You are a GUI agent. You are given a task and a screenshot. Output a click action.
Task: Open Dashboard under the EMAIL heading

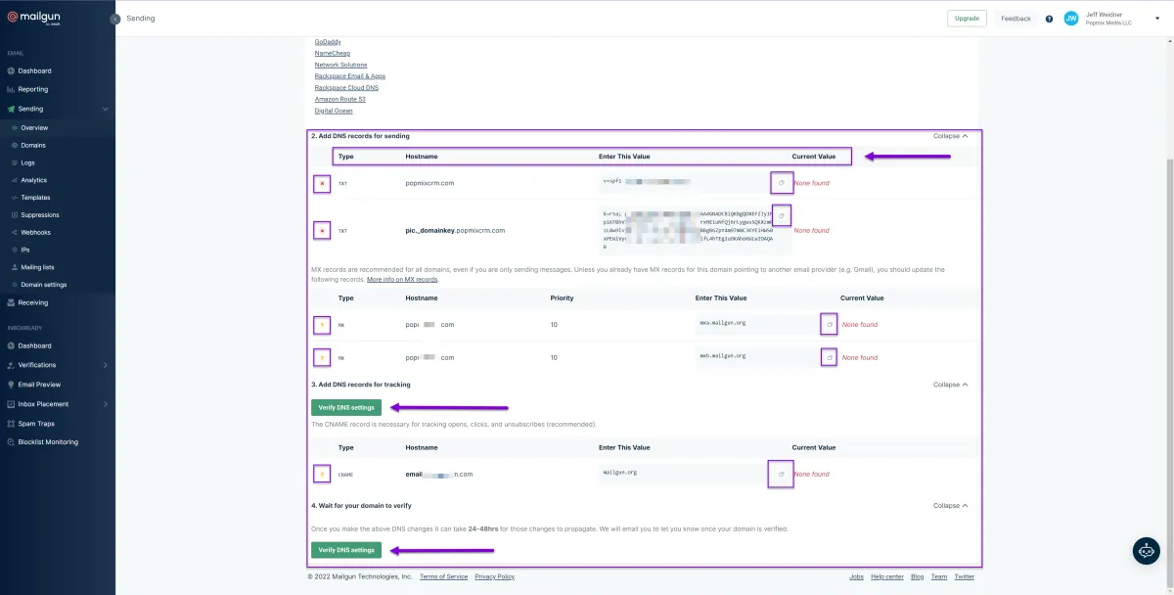point(34,70)
